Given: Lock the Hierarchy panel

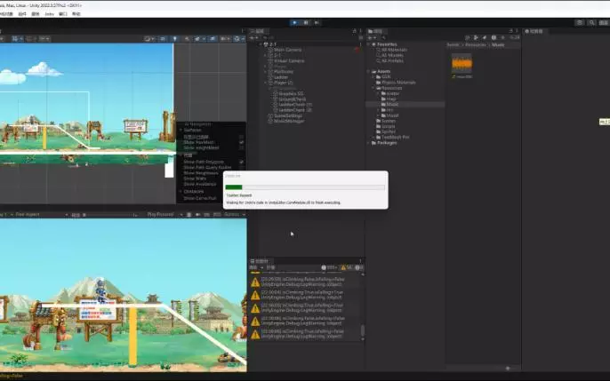Looking at the screenshot, I should click(x=355, y=31).
